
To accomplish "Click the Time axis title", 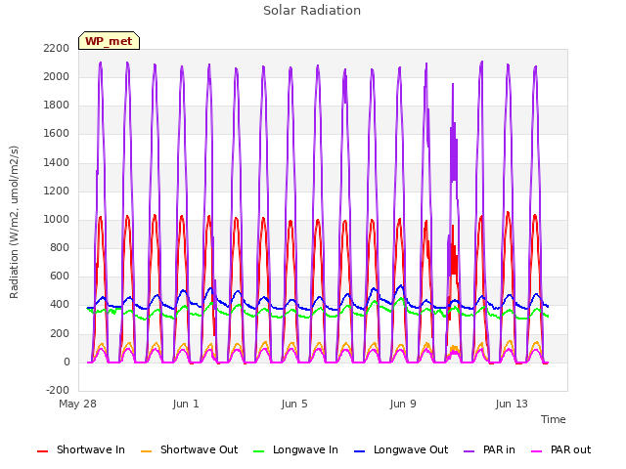I will click(x=554, y=419).
